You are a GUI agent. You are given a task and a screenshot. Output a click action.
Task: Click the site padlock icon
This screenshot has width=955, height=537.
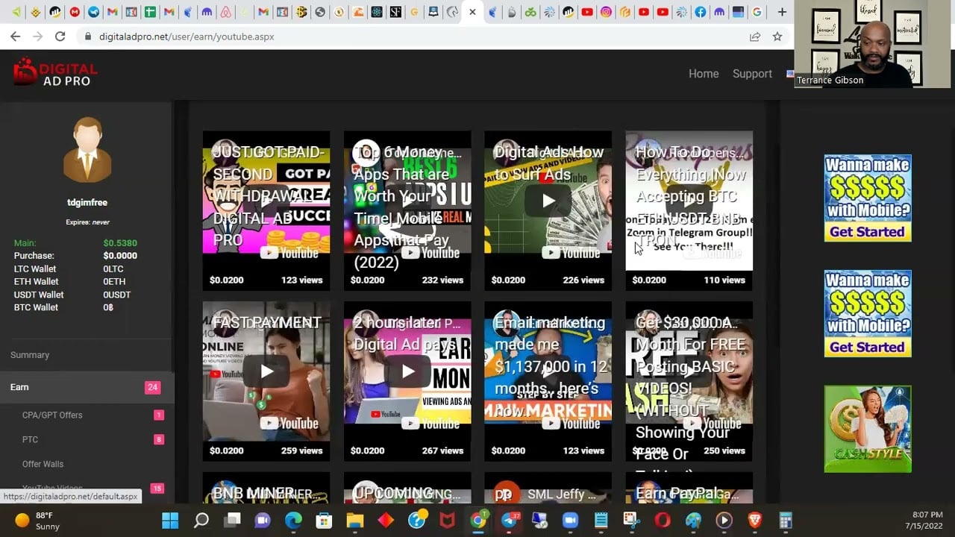pos(88,37)
